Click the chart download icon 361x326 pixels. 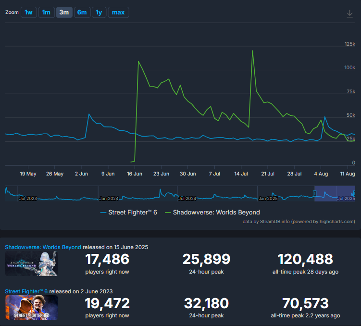tap(350, 14)
